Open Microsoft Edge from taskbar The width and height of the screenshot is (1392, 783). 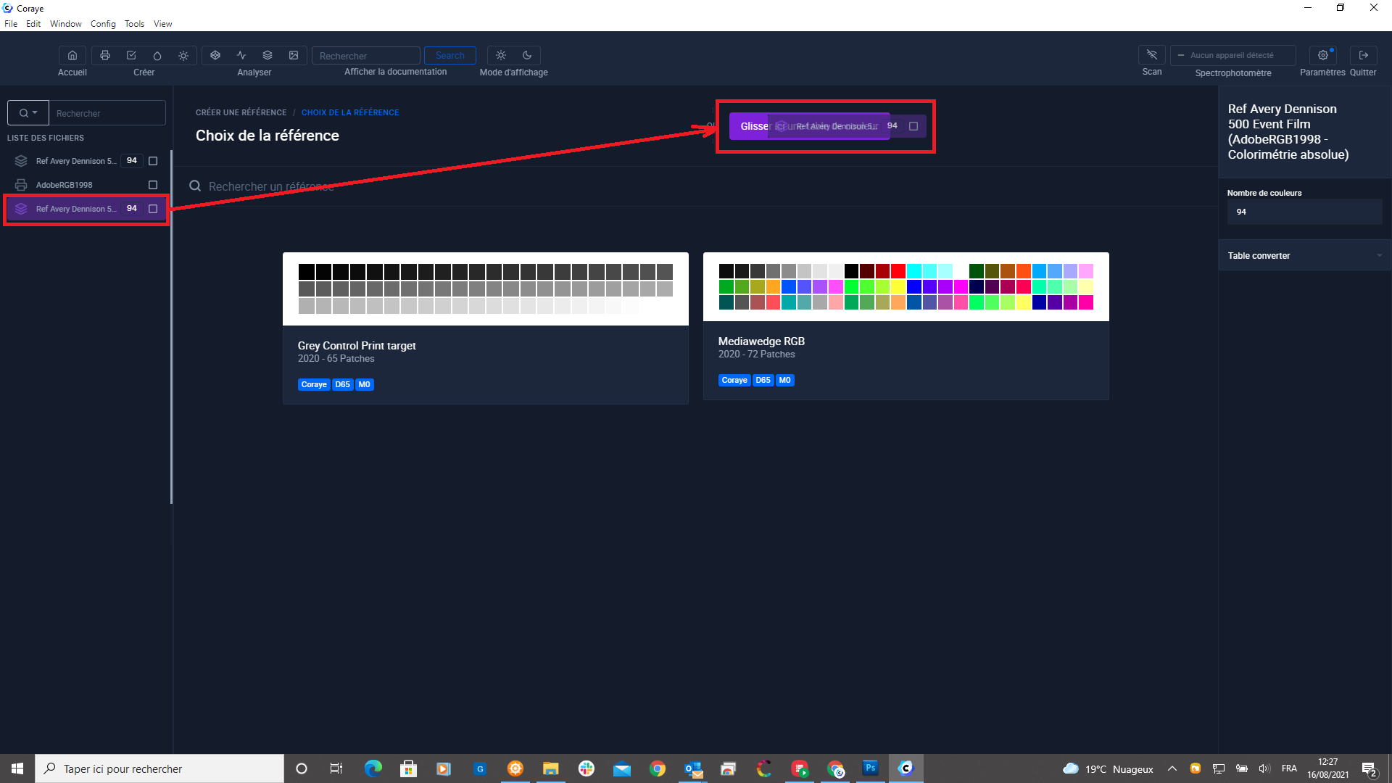[373, 768]
